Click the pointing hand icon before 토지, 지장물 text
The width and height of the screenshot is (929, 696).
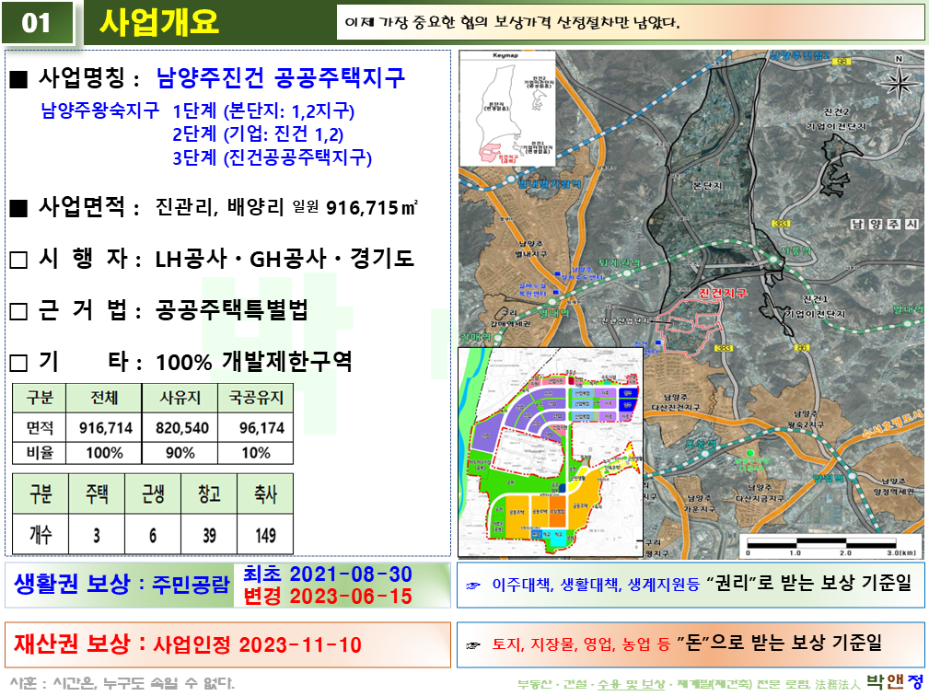[473, 645]
